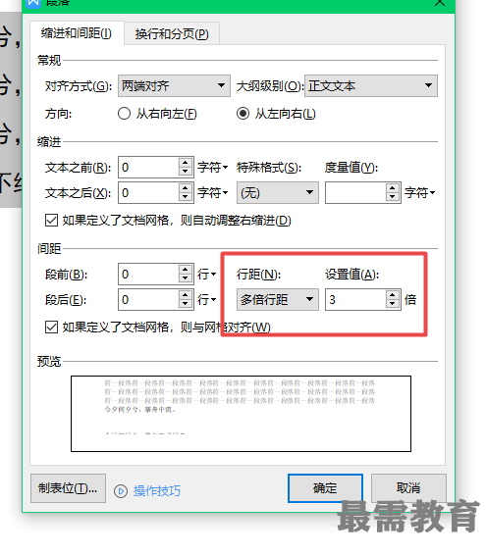Decrease the 度量值 value with down arrow
This screenshot has width=486, height=555.
point(393,197)
